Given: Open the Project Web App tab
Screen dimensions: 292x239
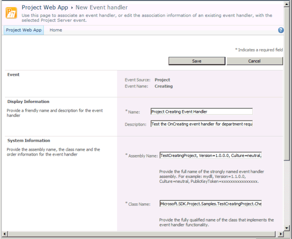Looking at the screenshot, I should (x=24, y=30).
